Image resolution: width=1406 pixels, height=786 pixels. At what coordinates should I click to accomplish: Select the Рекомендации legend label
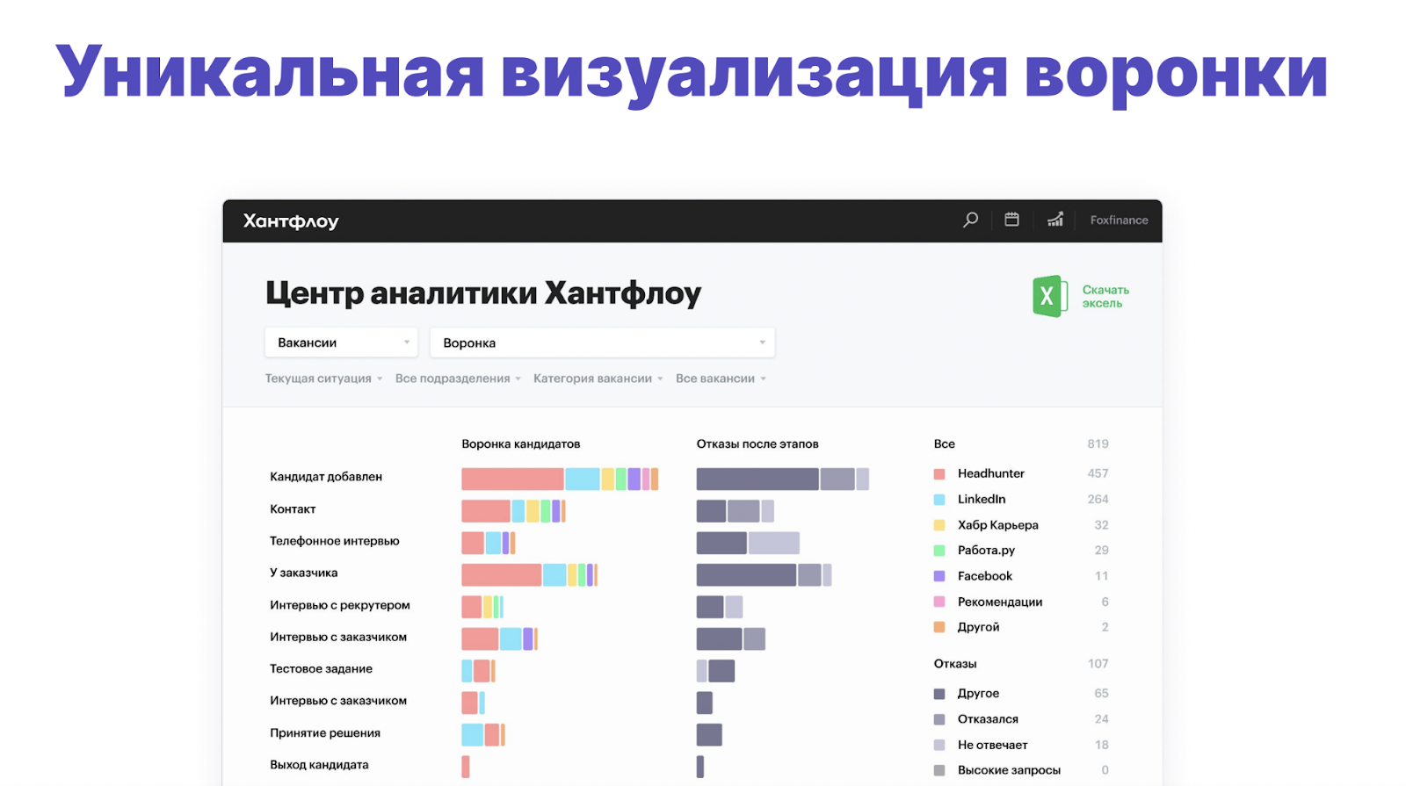(x=1000, y=602)
